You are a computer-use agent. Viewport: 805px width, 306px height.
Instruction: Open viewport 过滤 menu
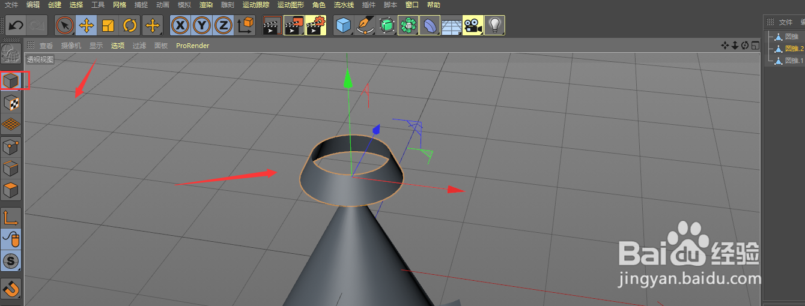139,46
